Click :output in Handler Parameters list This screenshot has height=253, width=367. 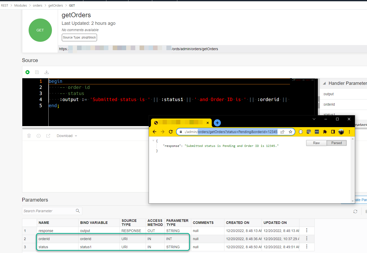pyautogui.click(x=328, y=94)
